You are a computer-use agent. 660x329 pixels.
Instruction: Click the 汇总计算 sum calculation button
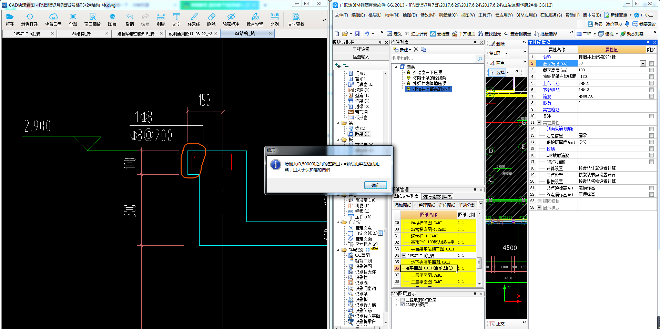click(x=416, y=34)
